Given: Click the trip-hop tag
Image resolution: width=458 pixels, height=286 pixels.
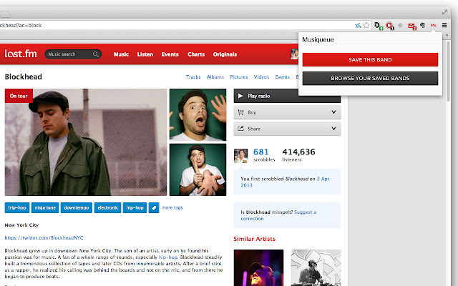Looking at the screenshot, I should point(17,208).
